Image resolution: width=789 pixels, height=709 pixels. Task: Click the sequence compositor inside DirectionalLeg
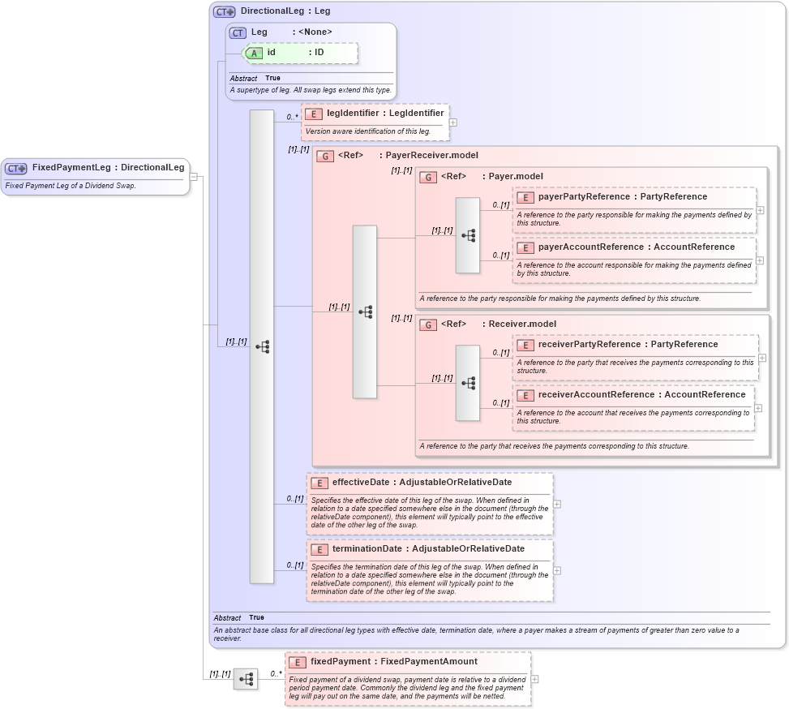click(261, 345)
